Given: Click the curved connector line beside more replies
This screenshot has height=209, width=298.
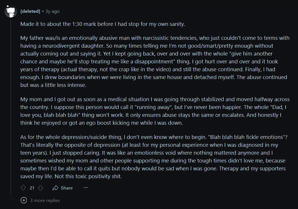Looking at the screenshot, I should pos(14,199).
